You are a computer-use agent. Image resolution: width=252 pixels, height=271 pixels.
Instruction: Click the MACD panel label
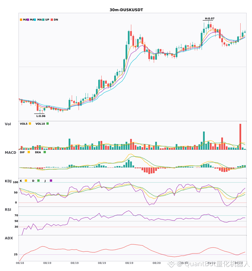(10, 153)
